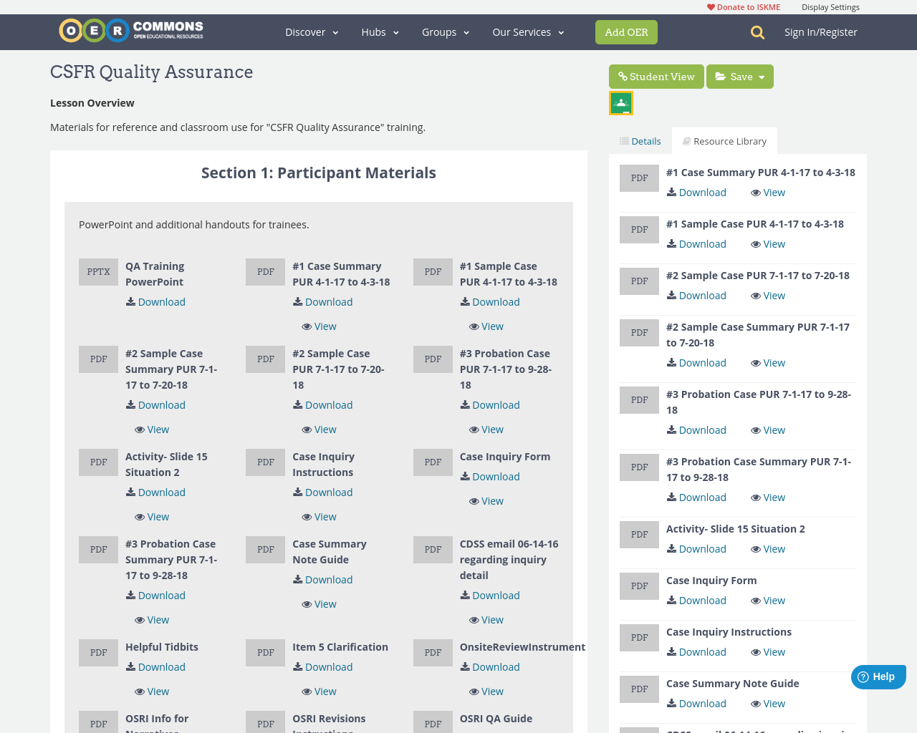Click the PDF icon beside #1 Case Summary
Viewport: 917px width, 733px height.
[265, 271]
